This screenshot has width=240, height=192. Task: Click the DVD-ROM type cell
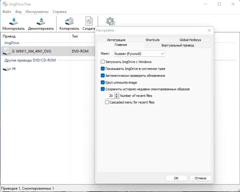80,51
